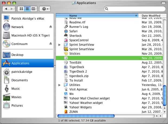Viewport: 168px width, 124px height.
Task: Click the toolbar hide pill button
Action: (x=163, y=3)
